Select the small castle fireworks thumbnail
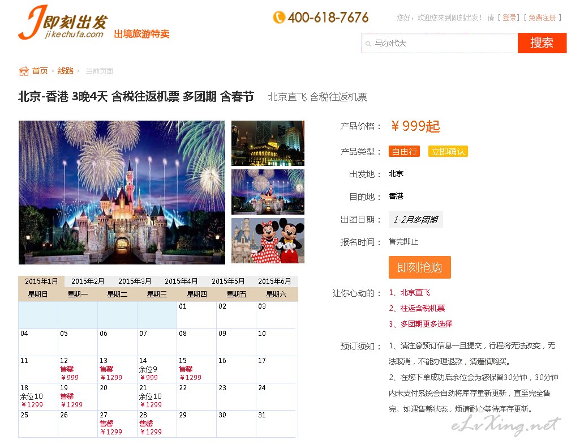 pyautogui.click(x=268, y=192)
